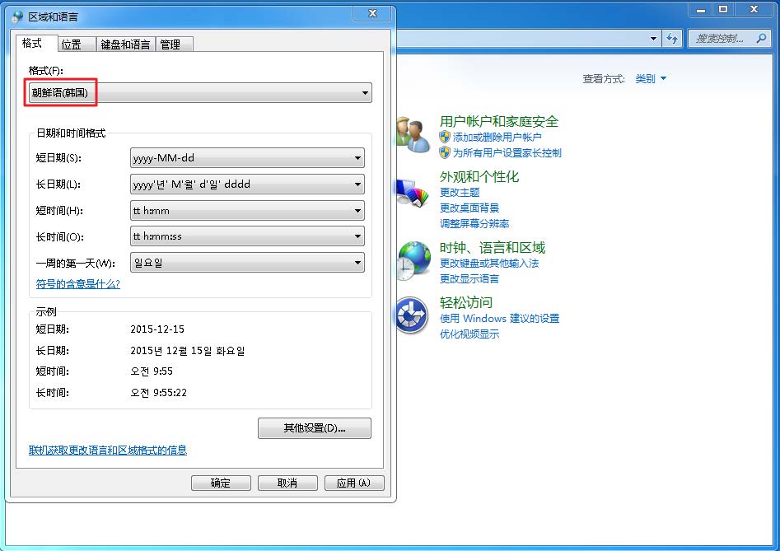780x551 pixels.
Task: Open the 轻松访问 heading link
Action: (466, 302)
